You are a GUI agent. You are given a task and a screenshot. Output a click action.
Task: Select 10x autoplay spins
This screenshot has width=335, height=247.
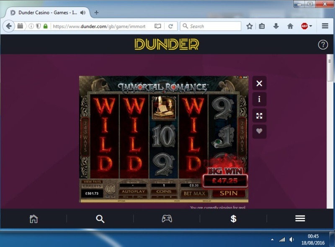pyautogui.click(x=126, y=197)
